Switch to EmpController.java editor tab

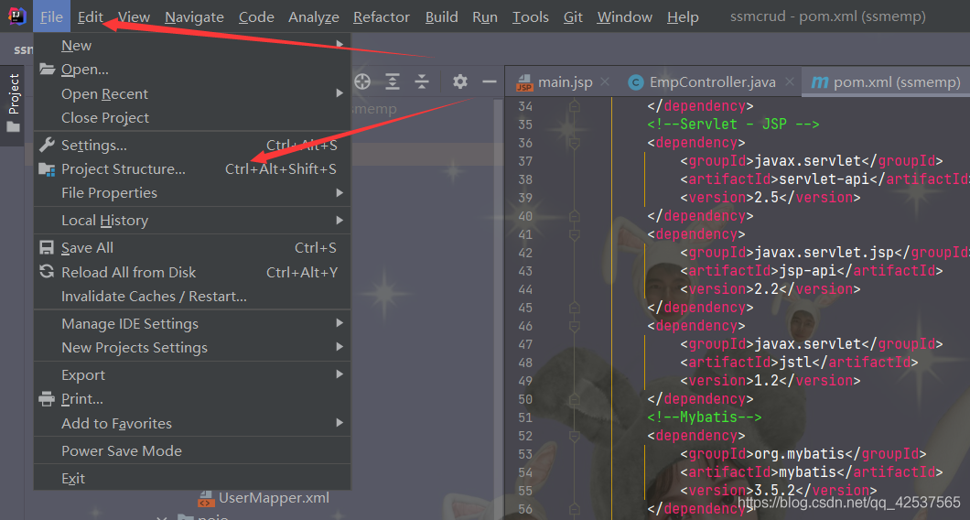pos(710,81)
